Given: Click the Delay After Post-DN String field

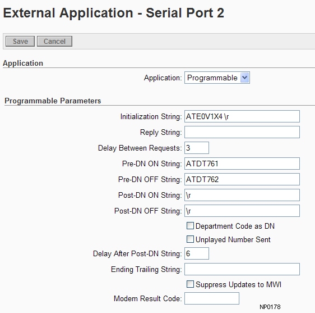Looking at the screenshot, I should coord(197,253).
